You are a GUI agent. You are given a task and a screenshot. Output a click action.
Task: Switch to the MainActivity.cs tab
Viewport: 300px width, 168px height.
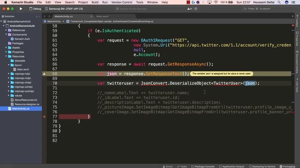click(64, 16)
